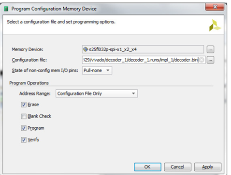231x175 pixels.
Task: Toggle the Program checkbox
Action: tap(24, 128)
